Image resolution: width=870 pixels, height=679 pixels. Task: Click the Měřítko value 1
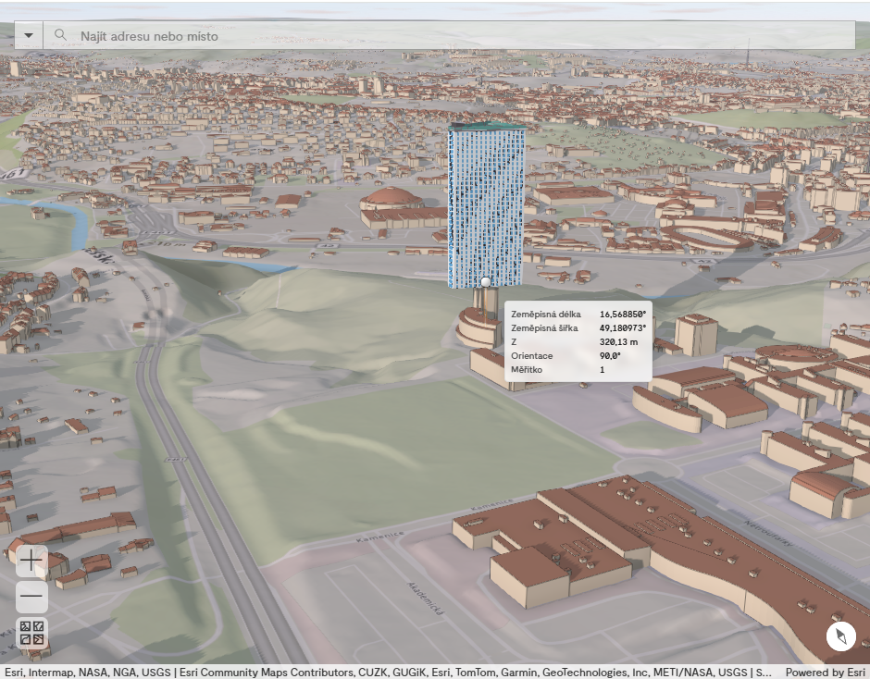(x=602, y=370)
